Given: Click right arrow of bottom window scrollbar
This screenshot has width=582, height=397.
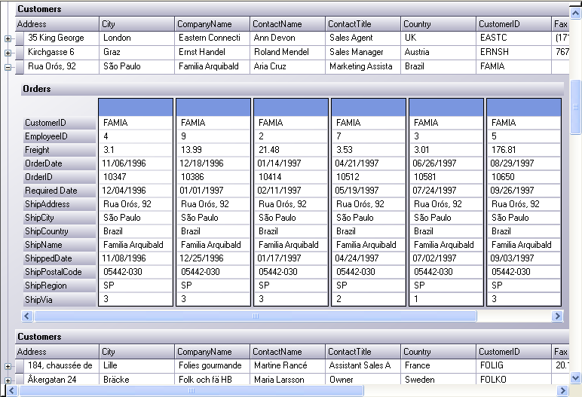Looking at the screenshot, I should (562, 391).
